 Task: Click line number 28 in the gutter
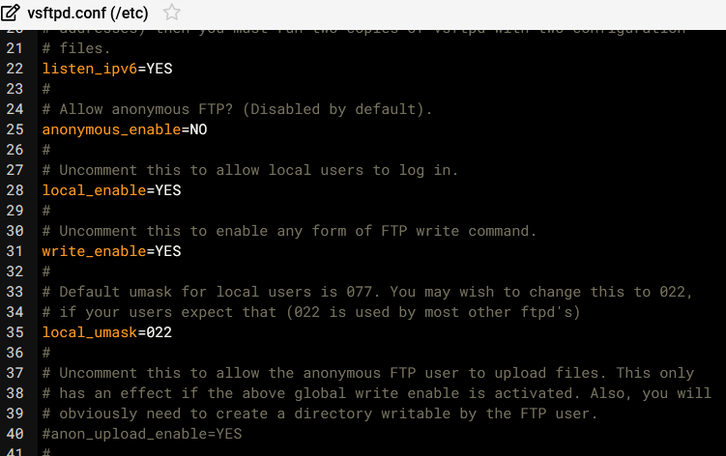[14, 190]
